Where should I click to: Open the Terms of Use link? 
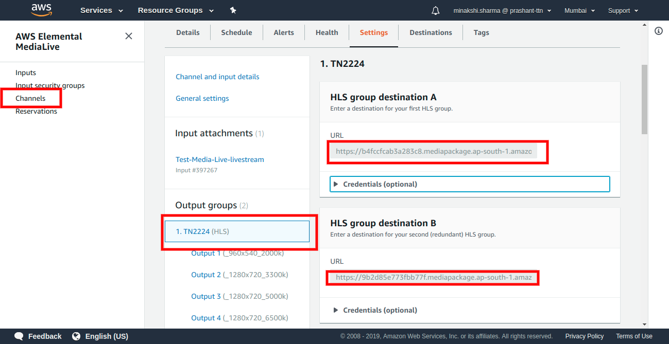[634, 336]
